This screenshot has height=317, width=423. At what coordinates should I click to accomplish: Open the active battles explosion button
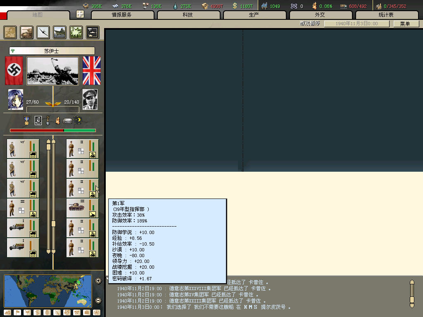tap(76, 32)
